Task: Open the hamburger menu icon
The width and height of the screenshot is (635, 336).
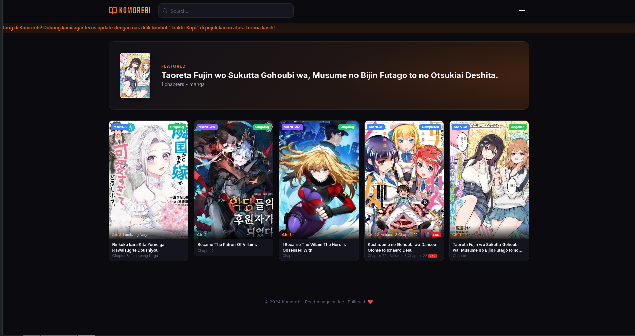Action: tap(522, 11)
